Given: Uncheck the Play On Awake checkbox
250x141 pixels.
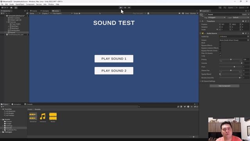Looking at the screenshot, I should [220, 53].
